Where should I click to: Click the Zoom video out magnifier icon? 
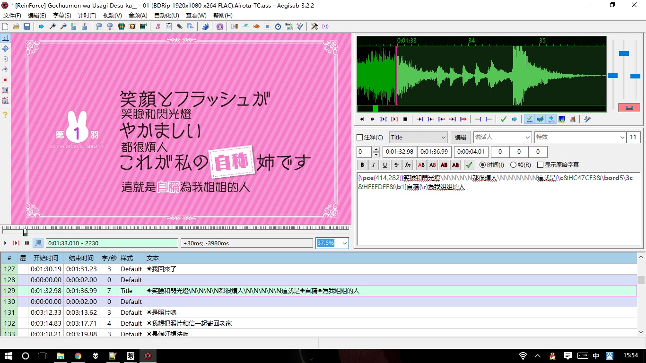click(63, 26)
